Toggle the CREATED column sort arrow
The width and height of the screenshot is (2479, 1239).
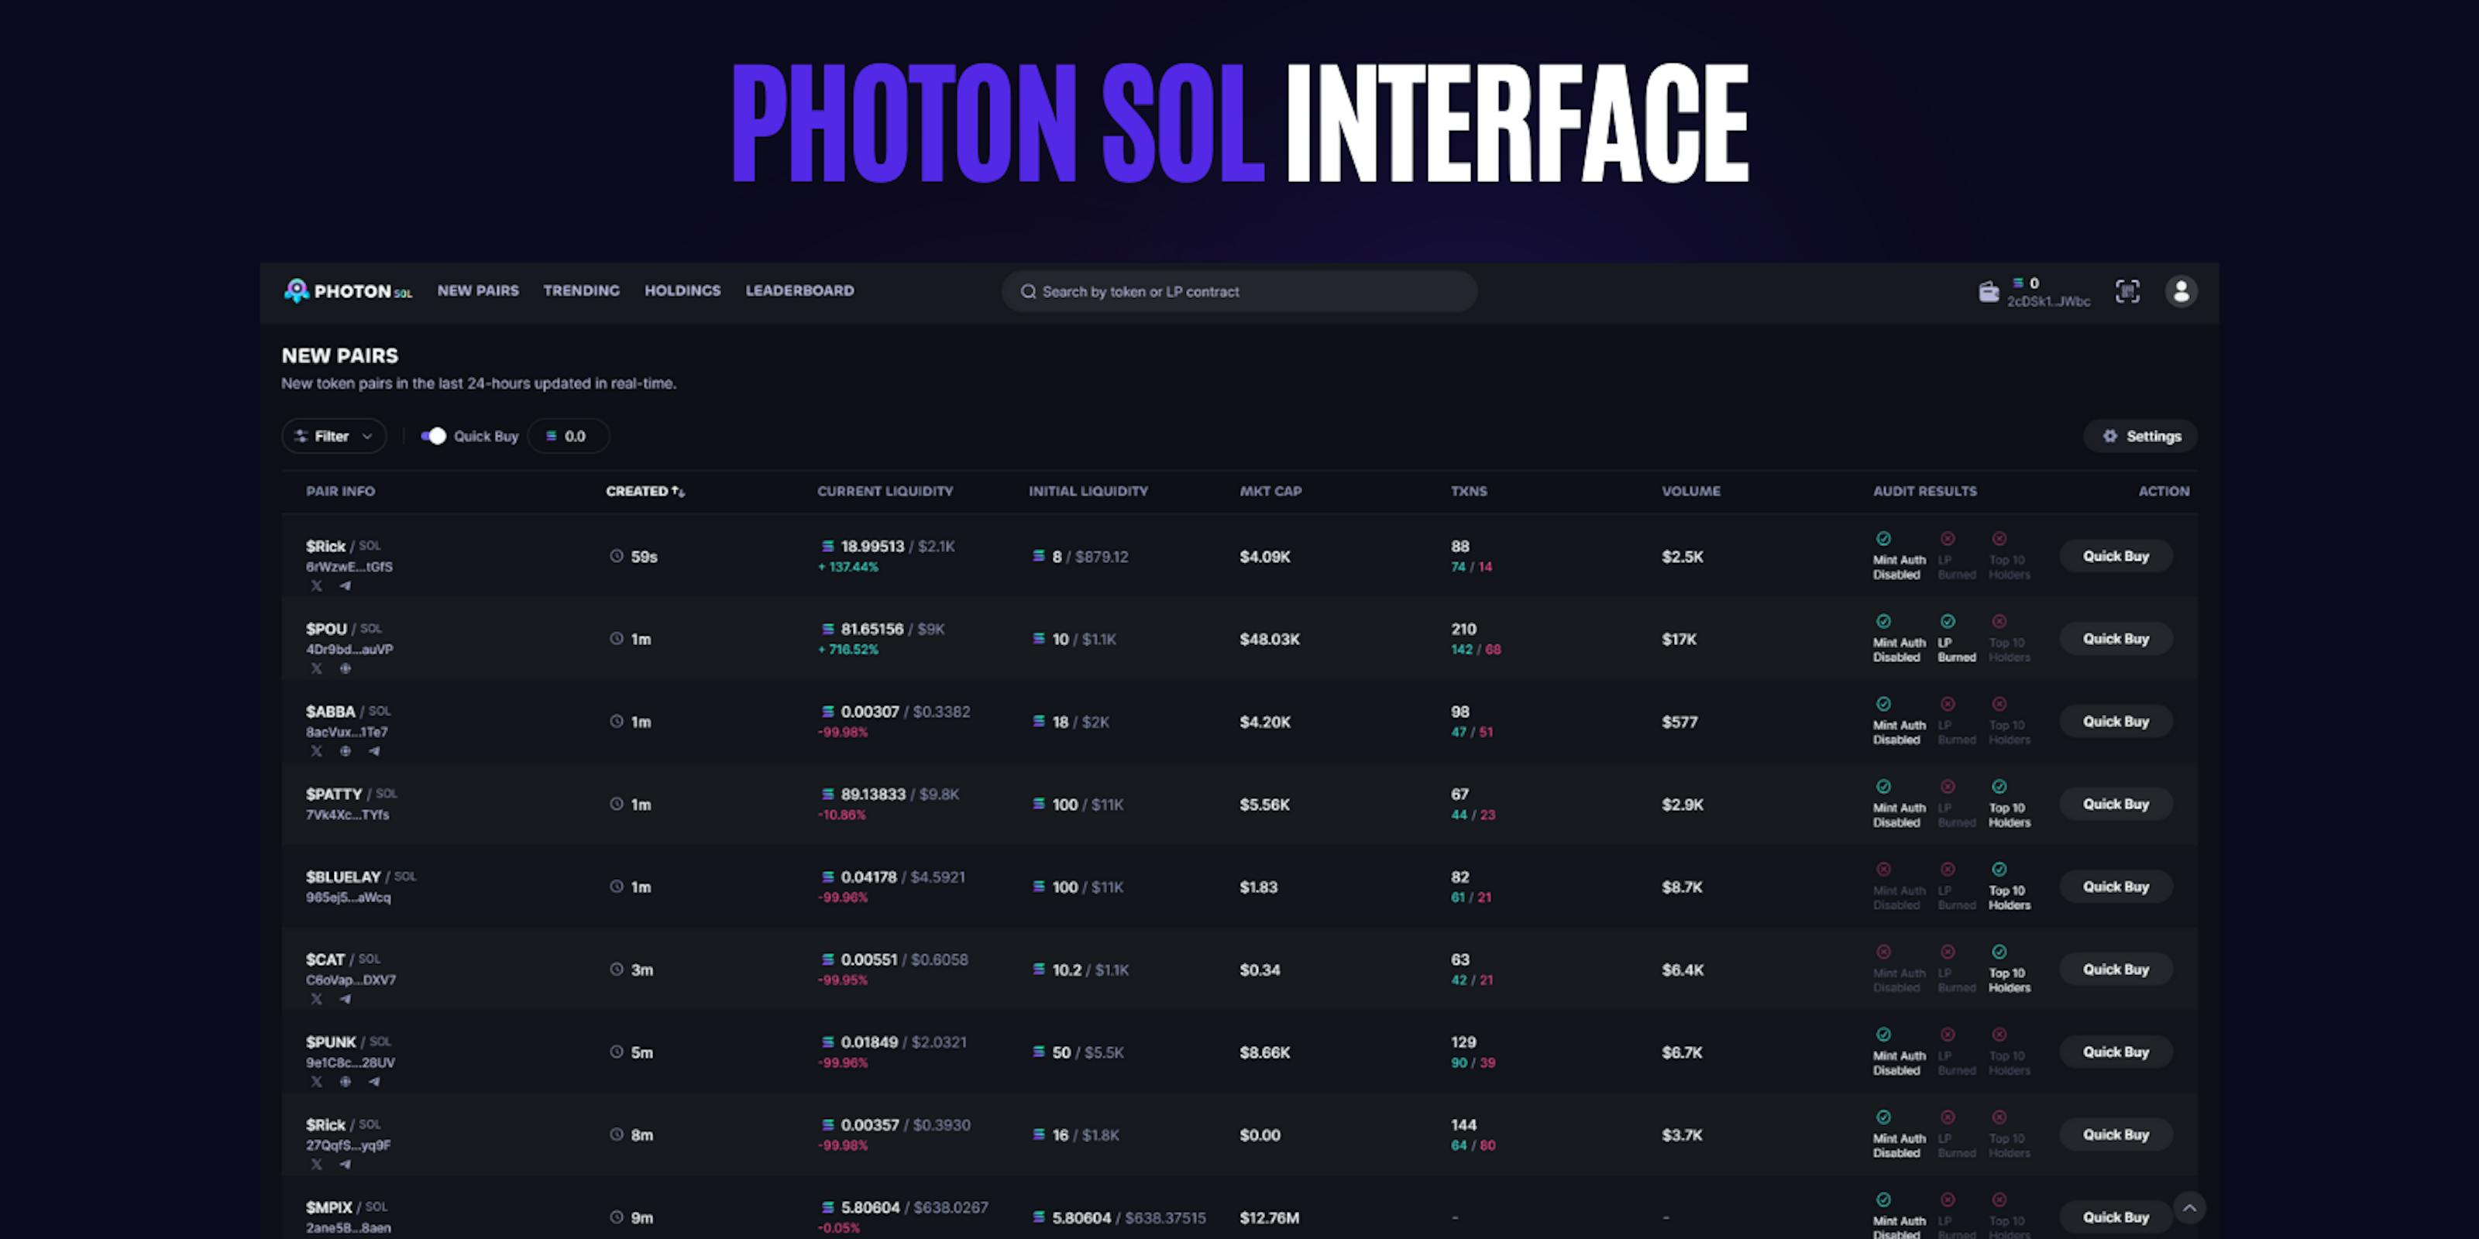679,491
